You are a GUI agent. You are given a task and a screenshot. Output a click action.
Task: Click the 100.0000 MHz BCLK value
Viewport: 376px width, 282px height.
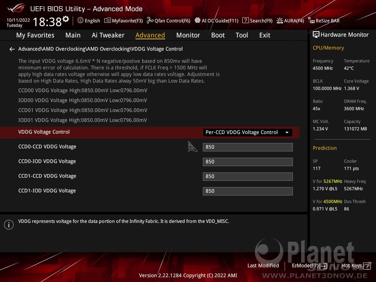click(x=327, y=88)
